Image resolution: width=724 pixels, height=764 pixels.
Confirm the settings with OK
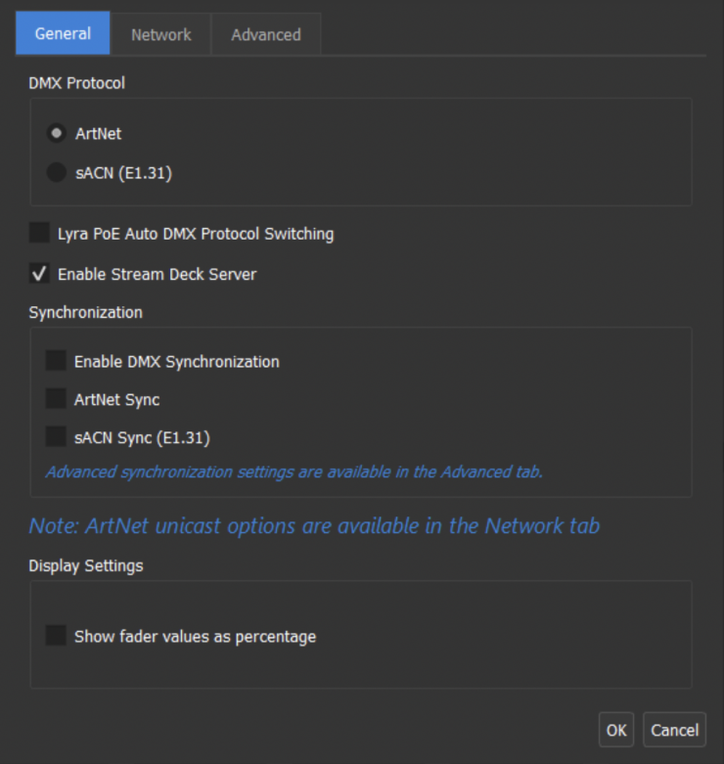(616, 730)
